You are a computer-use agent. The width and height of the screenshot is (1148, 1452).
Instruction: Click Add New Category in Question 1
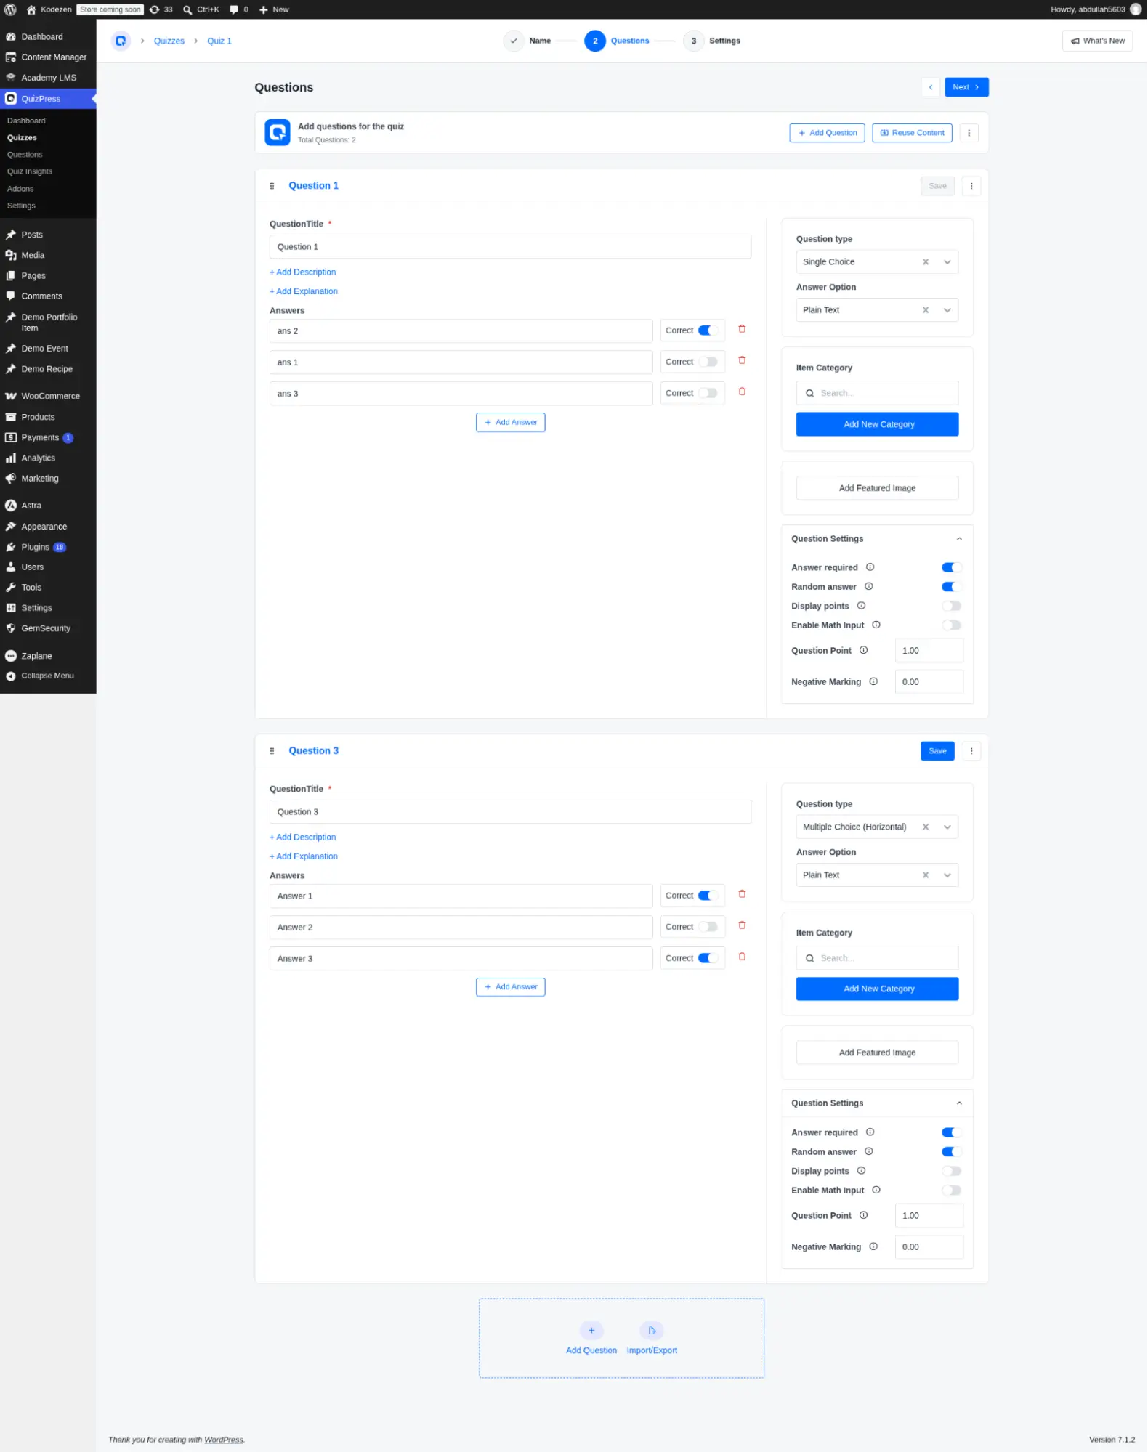tap(877, 424)
